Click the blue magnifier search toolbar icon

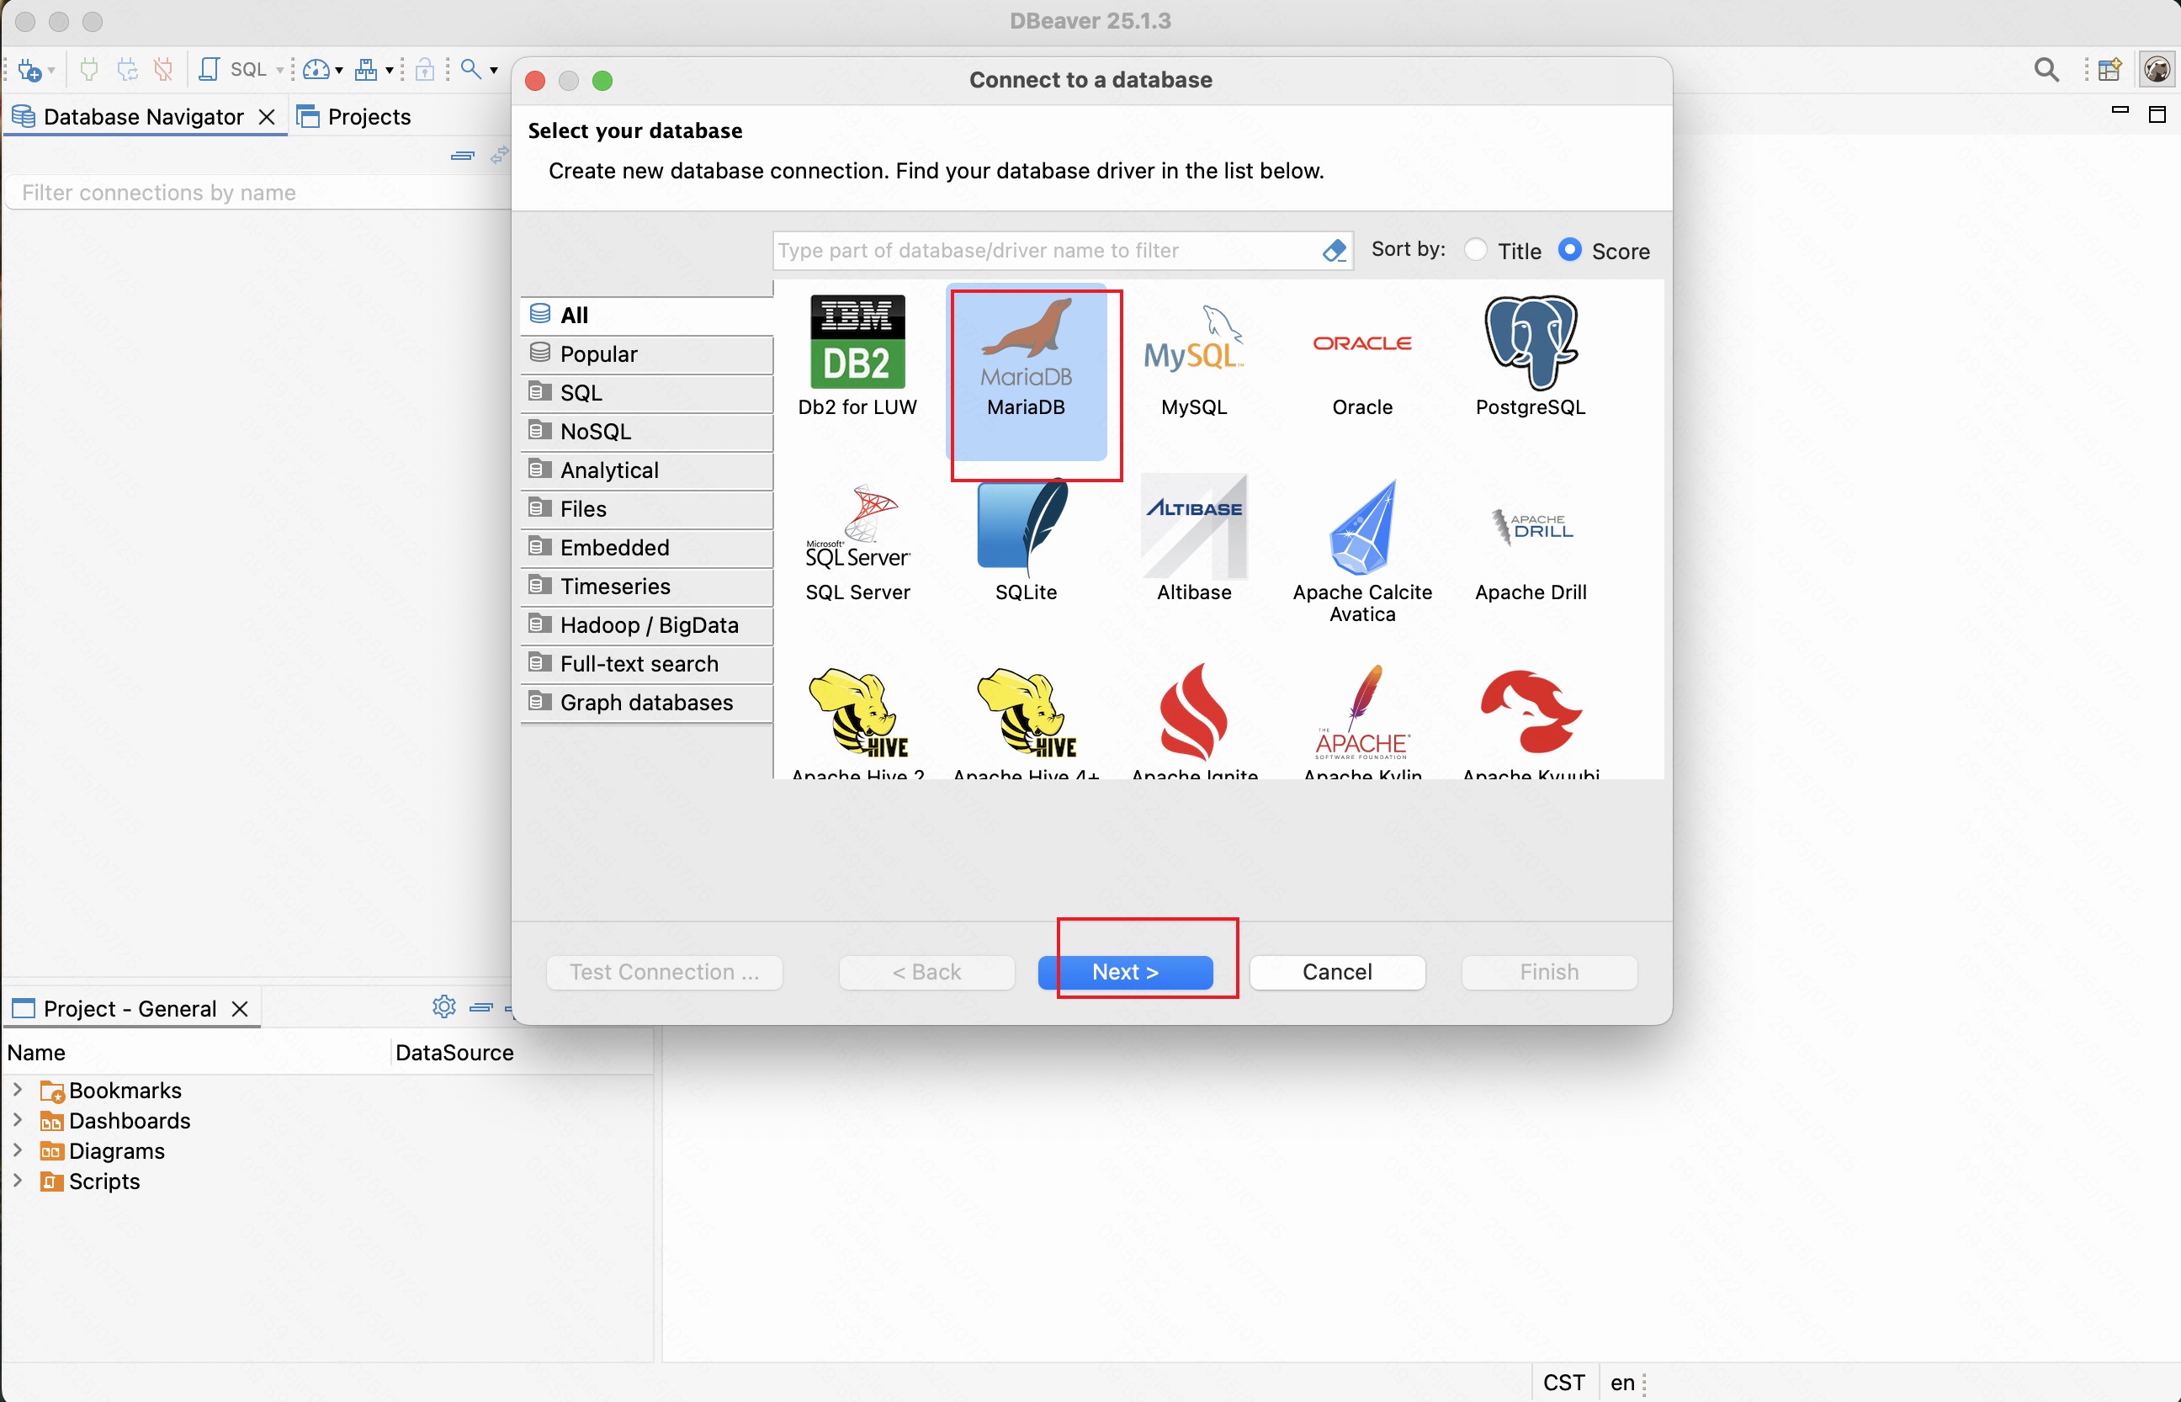coord(470,69)
